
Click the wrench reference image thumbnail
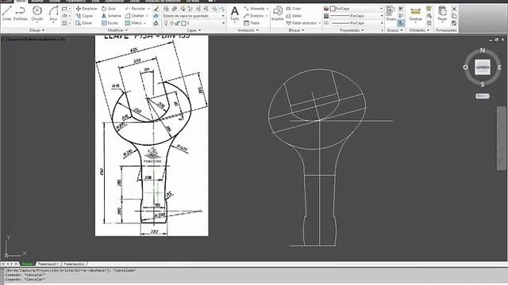pyautogui.click(x=152, y=135)
